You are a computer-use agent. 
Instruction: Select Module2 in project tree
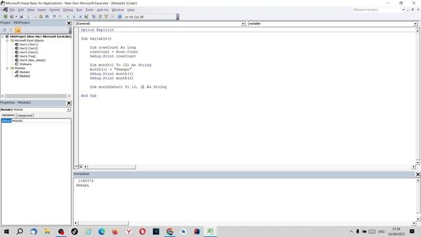point(24,76)
